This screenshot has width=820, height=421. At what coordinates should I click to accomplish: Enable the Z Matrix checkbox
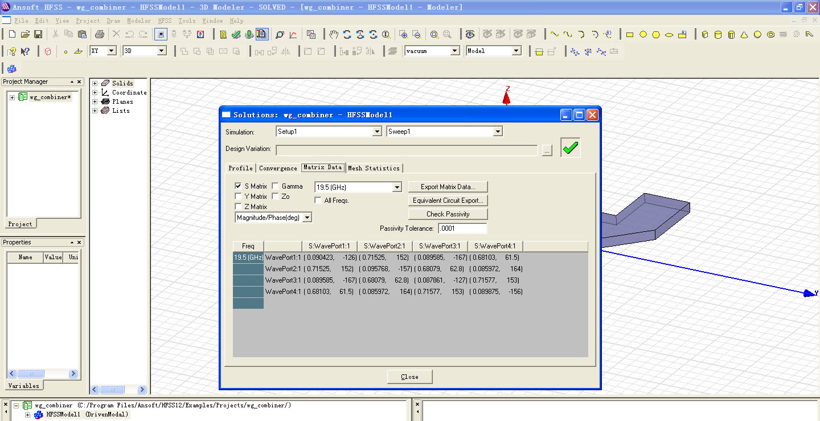point(238,207)
